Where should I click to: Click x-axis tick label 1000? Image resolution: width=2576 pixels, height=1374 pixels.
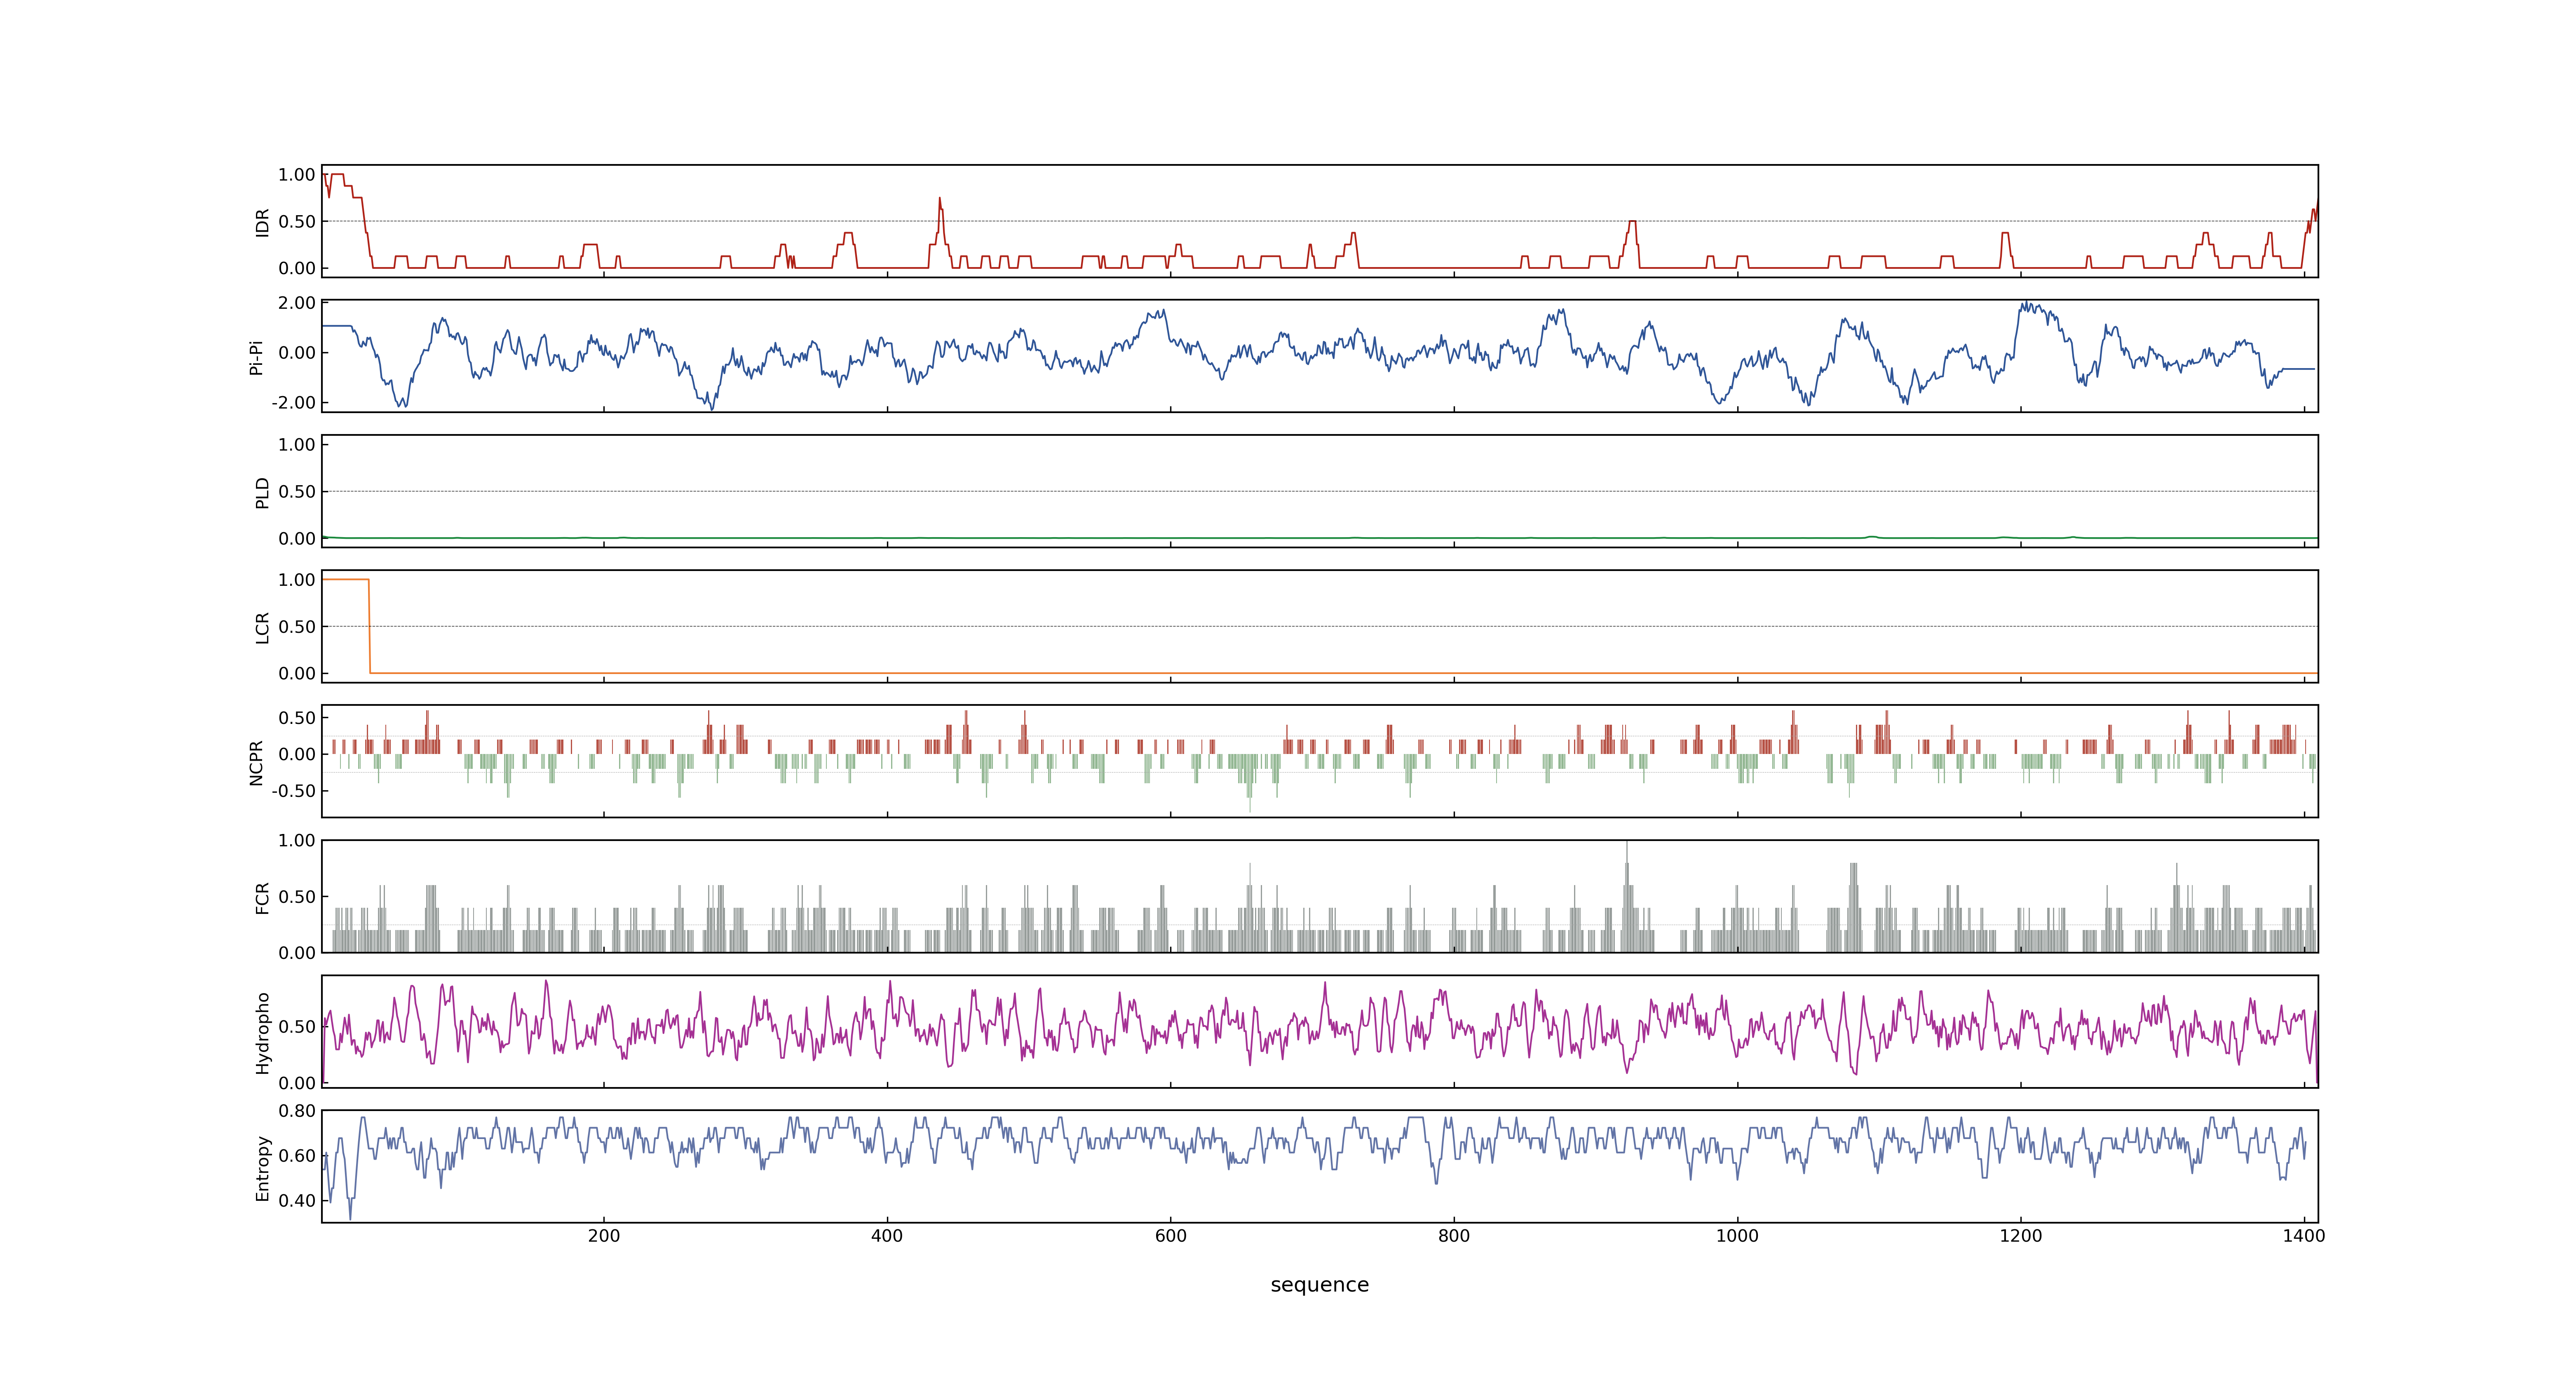(1737, 1236)
